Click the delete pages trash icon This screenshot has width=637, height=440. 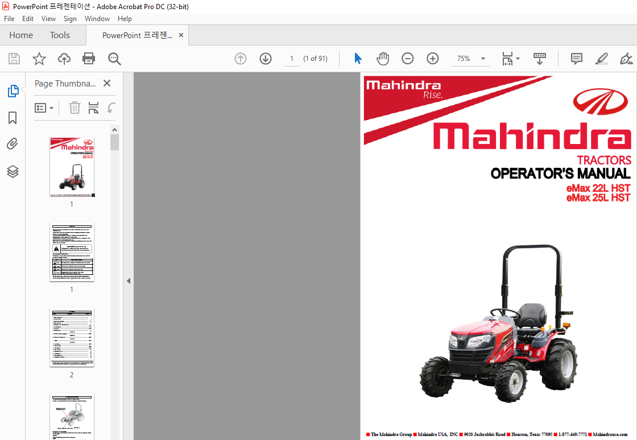(75, 108)
